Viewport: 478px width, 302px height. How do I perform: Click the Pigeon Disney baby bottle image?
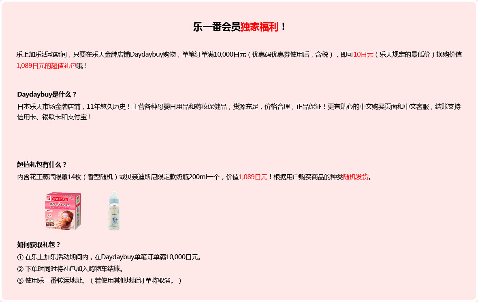click(114, 211)
